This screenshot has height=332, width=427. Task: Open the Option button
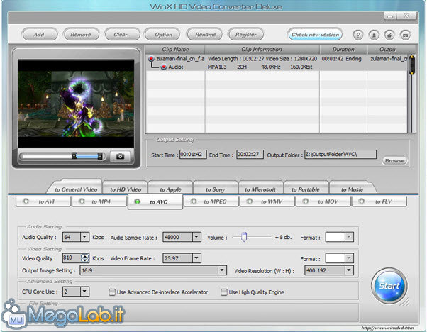[x=163, y=35]
